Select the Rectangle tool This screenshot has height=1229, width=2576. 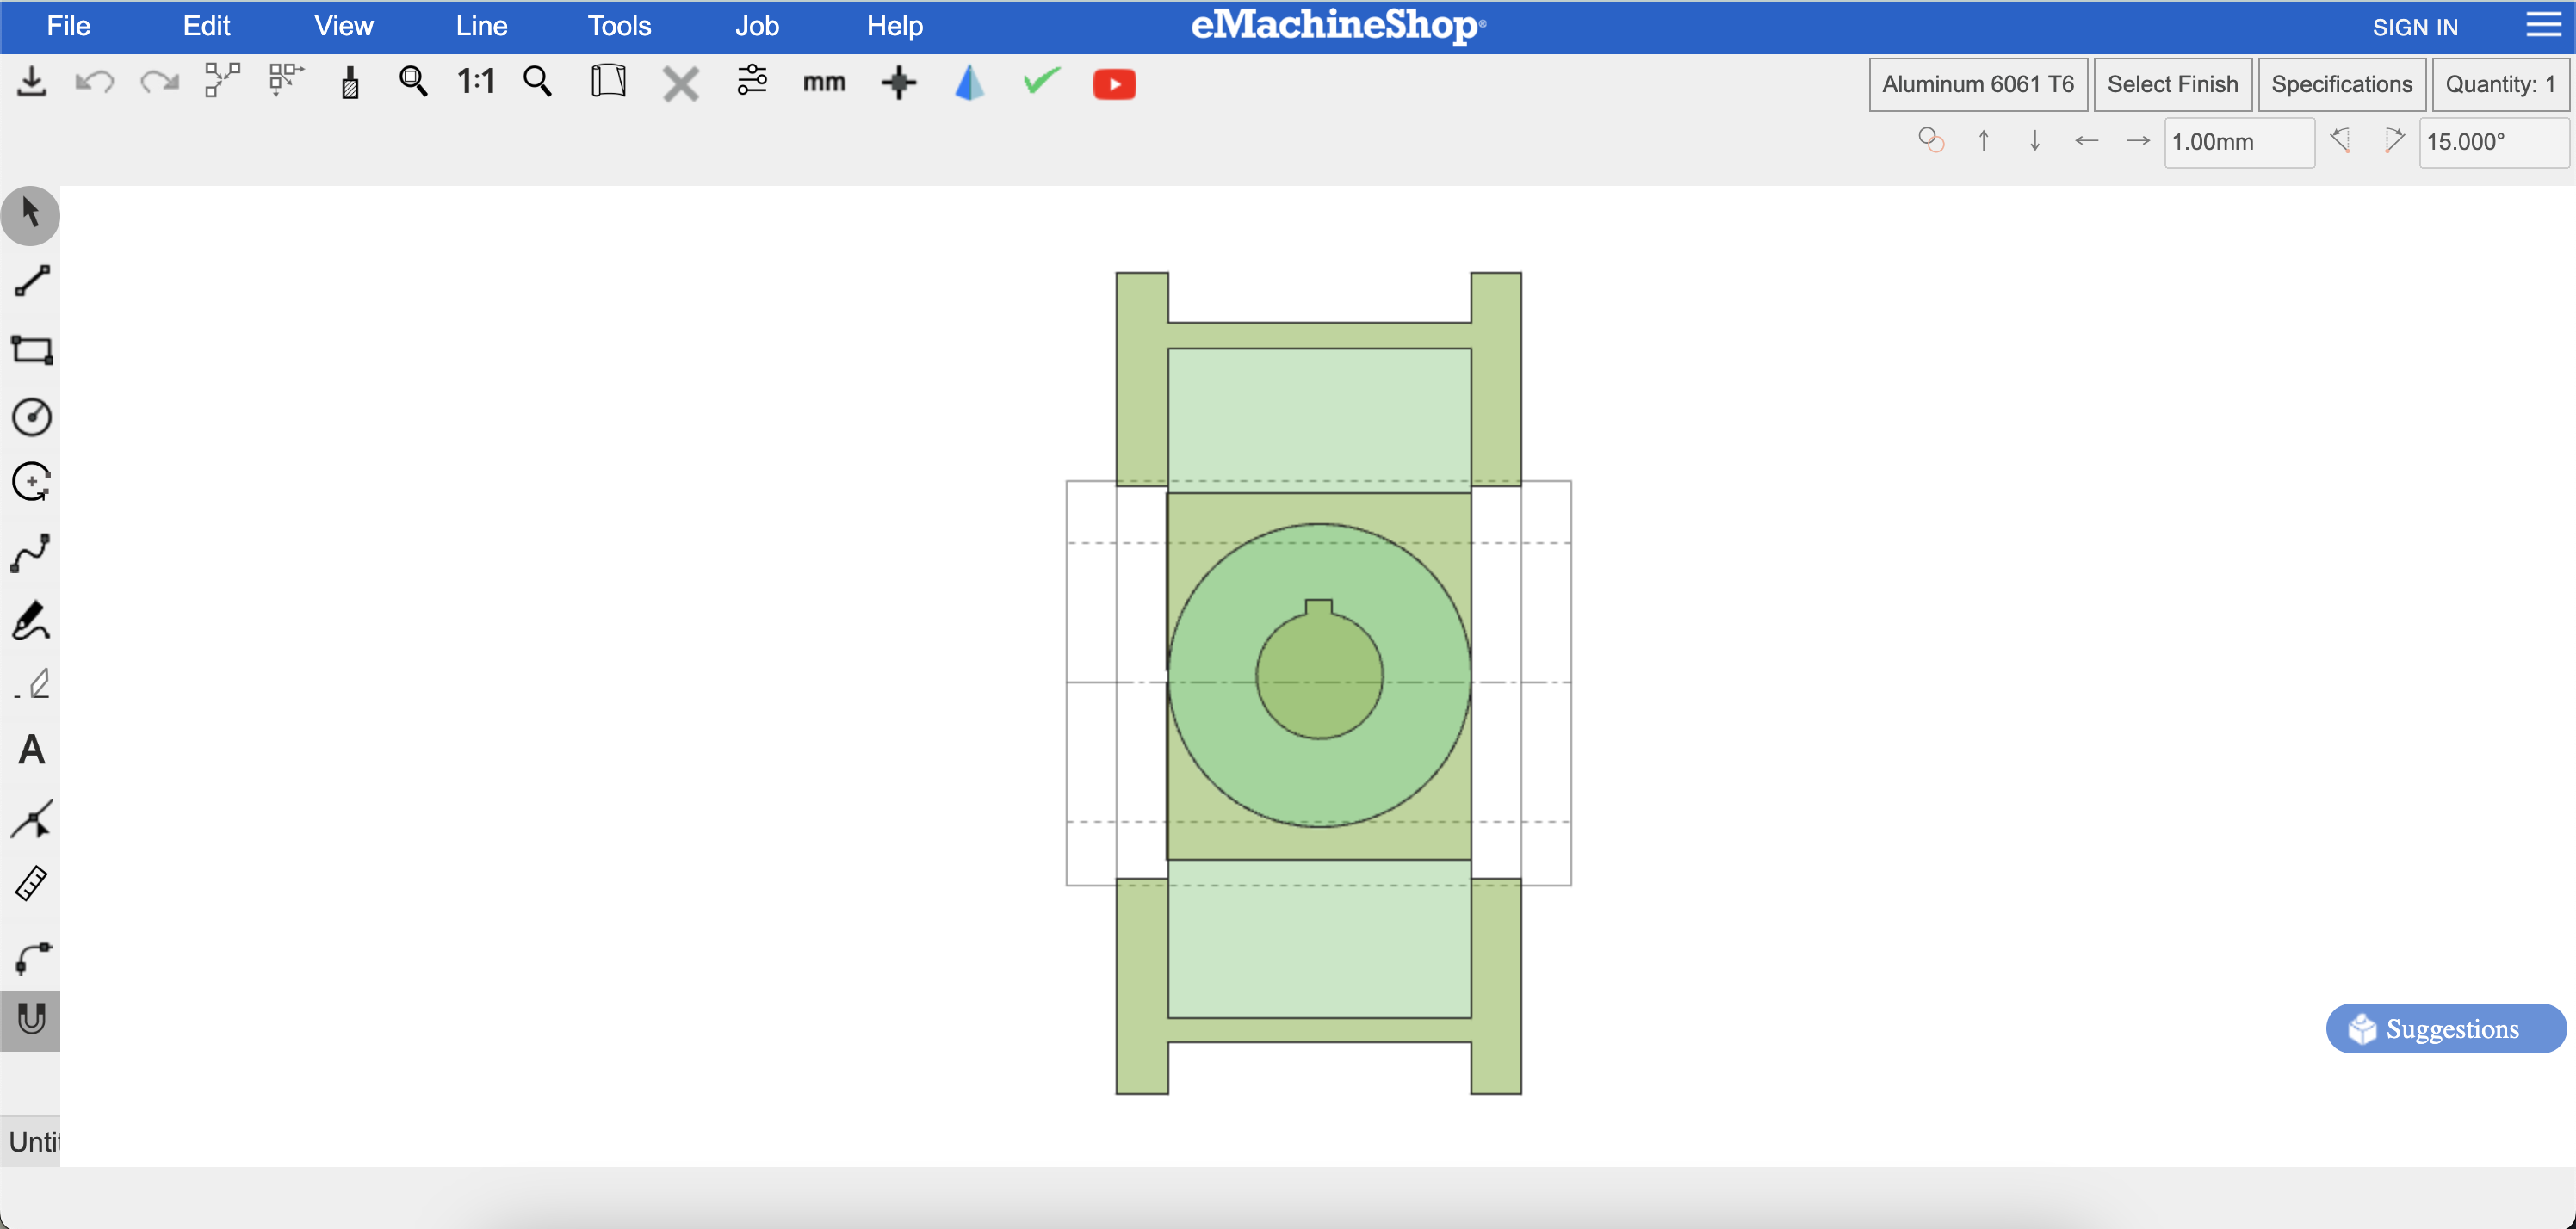pyautogui.click(x=31, y=350)
